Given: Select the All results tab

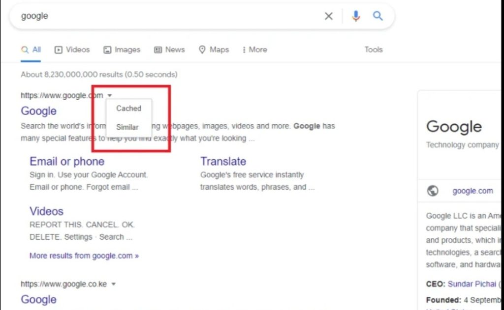Looking at the screenshot, I should 31,50.
